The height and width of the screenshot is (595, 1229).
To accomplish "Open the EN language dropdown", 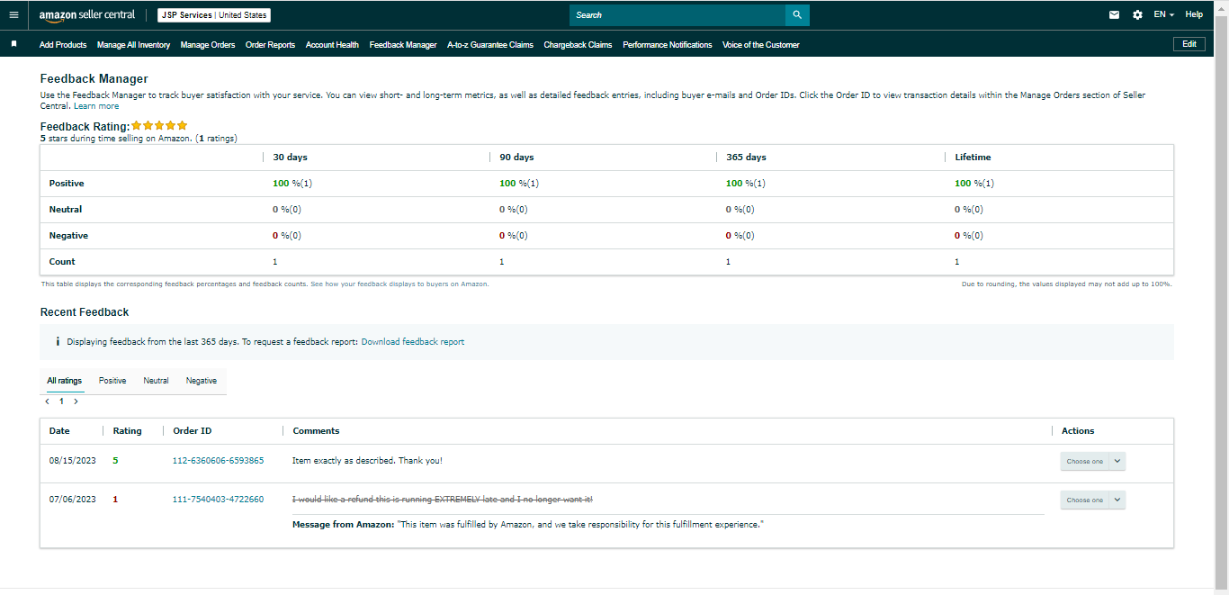I will (x=1164, y=14).
